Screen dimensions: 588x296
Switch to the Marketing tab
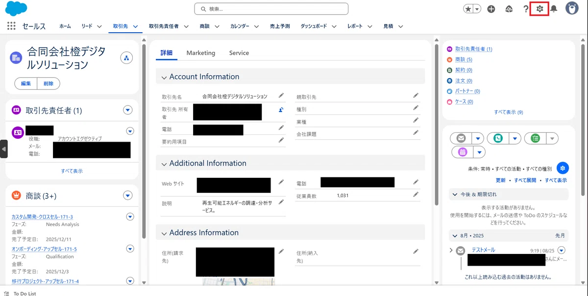pyautogui.click(x=201, y=53)
